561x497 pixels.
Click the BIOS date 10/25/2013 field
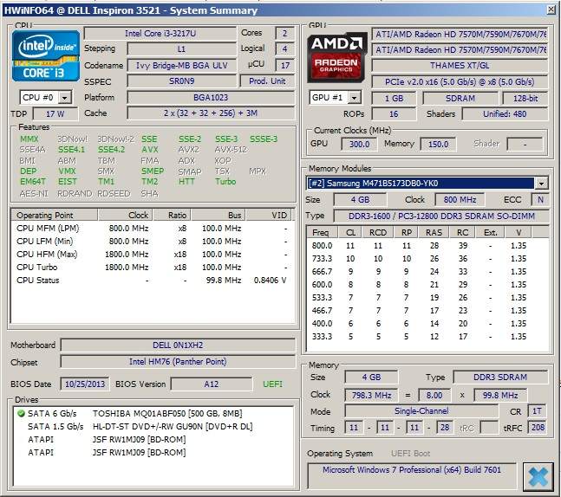[x=85, y=384]
